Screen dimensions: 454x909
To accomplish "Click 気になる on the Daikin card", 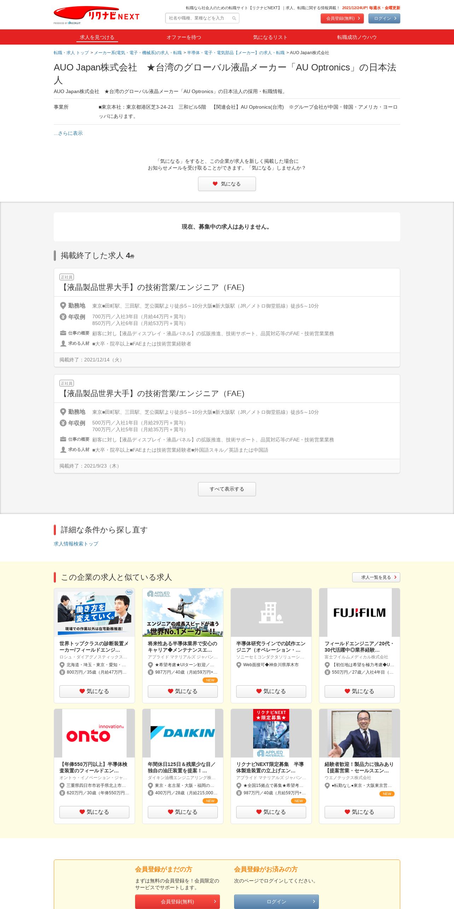I will coord(183,812).
